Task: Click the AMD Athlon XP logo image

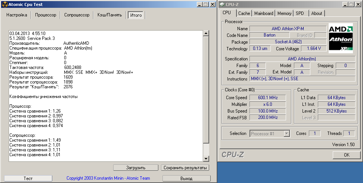Action: coord(341,38)
